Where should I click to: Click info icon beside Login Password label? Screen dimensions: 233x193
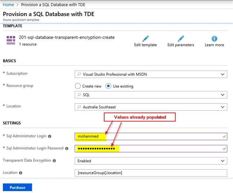tap(67, 148)
